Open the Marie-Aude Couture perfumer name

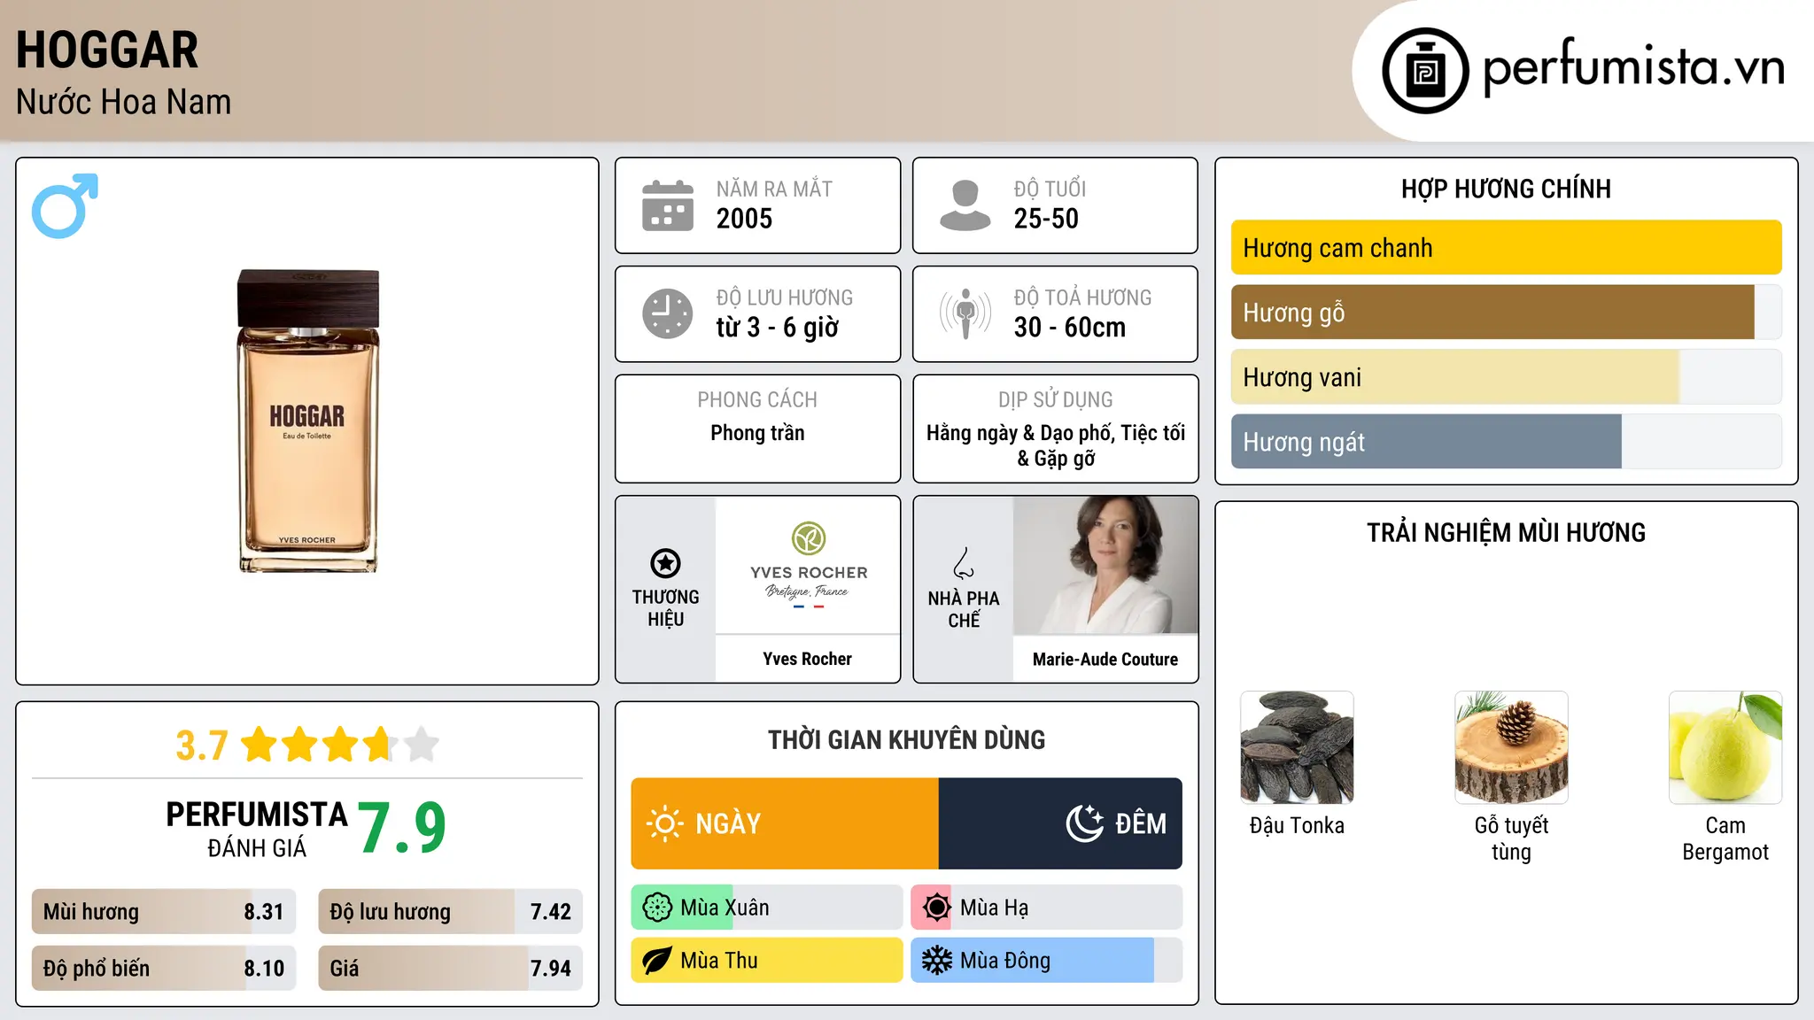pos(1105,659)
